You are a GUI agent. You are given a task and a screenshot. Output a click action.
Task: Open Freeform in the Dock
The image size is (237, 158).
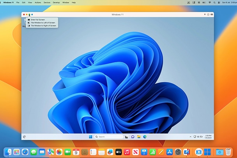(x=110, y=152)
